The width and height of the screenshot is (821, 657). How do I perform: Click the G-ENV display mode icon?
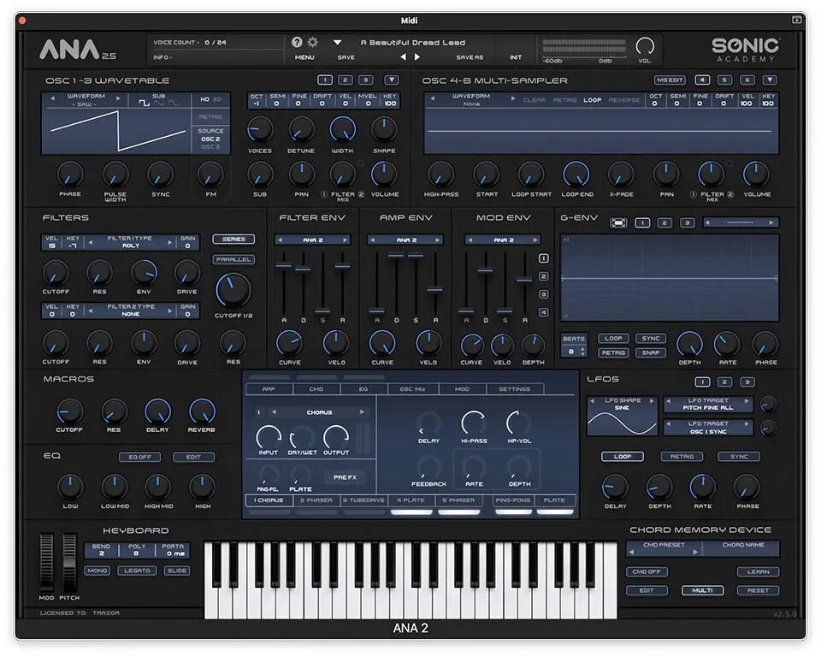[x=618, y=222]
